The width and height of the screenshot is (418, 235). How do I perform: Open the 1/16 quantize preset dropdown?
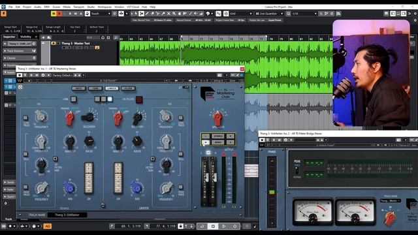[x=305, y=14]
